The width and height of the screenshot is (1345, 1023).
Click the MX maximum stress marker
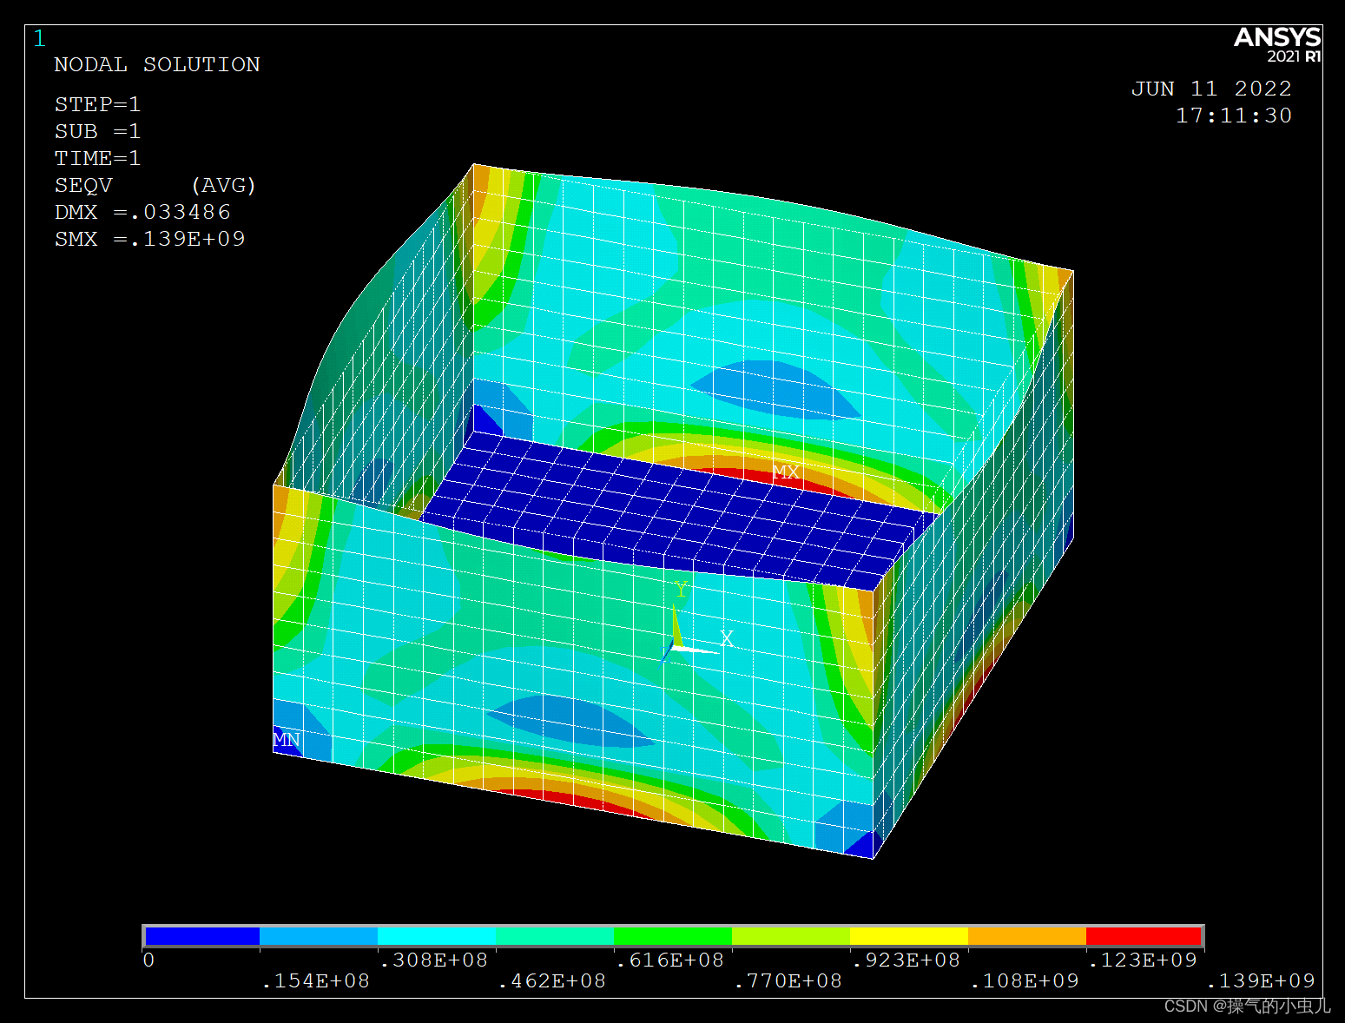pos(786,472)
